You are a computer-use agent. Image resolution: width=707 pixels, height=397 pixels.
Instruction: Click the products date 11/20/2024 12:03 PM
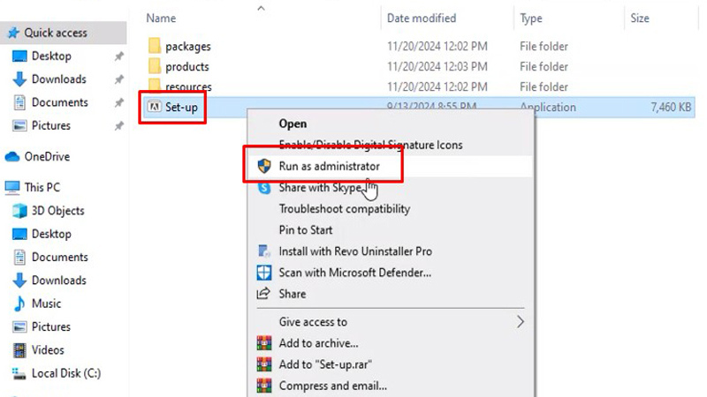coord(437,67)
